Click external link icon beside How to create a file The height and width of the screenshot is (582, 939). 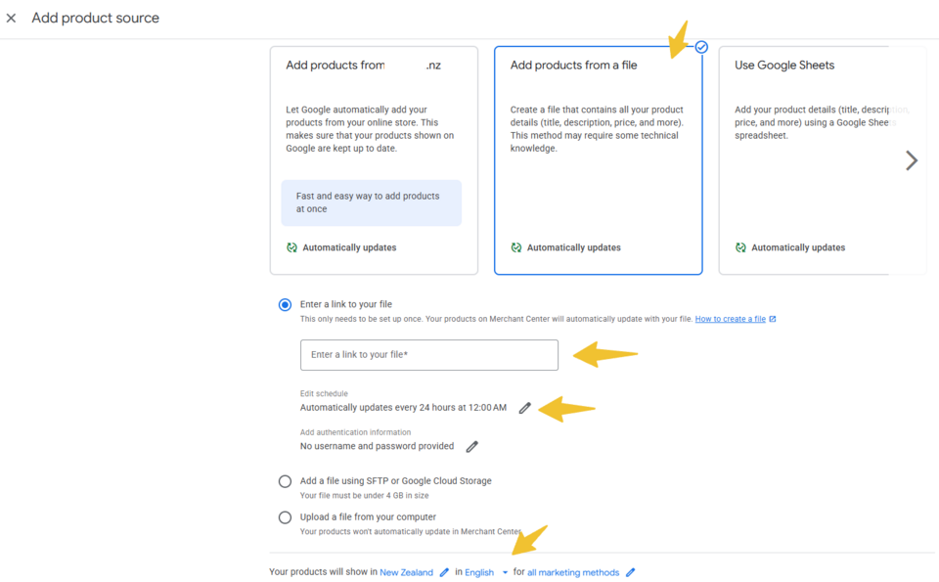[x=773, y=319]
